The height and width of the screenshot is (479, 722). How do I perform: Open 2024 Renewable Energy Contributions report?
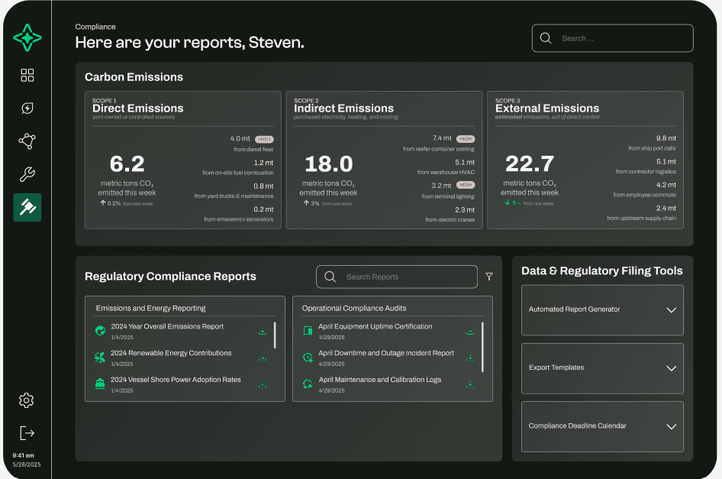point(171,353)
